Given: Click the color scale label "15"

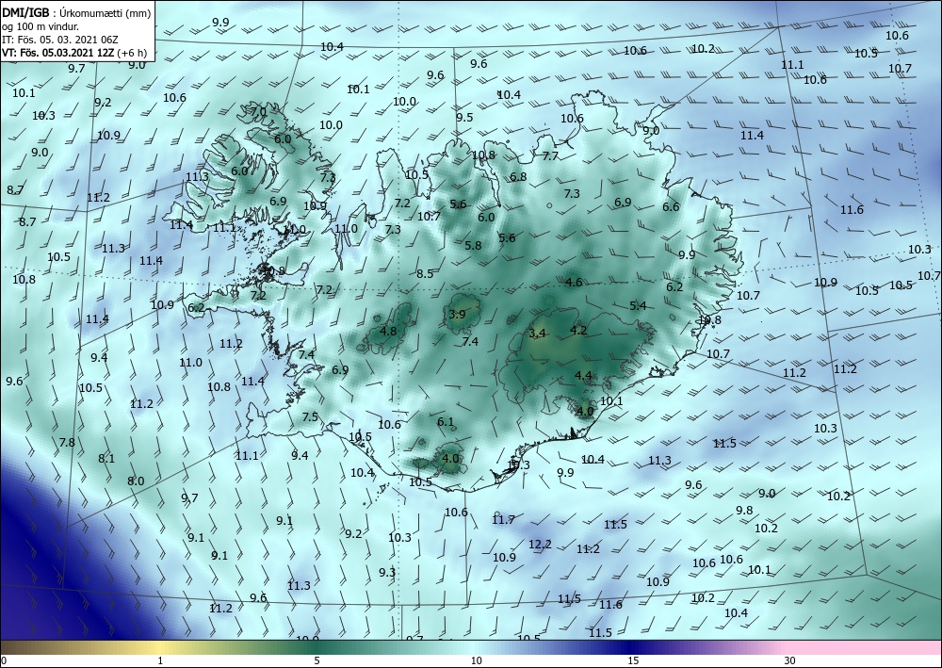Looking at the screenshot, I should tap(633, 660).
